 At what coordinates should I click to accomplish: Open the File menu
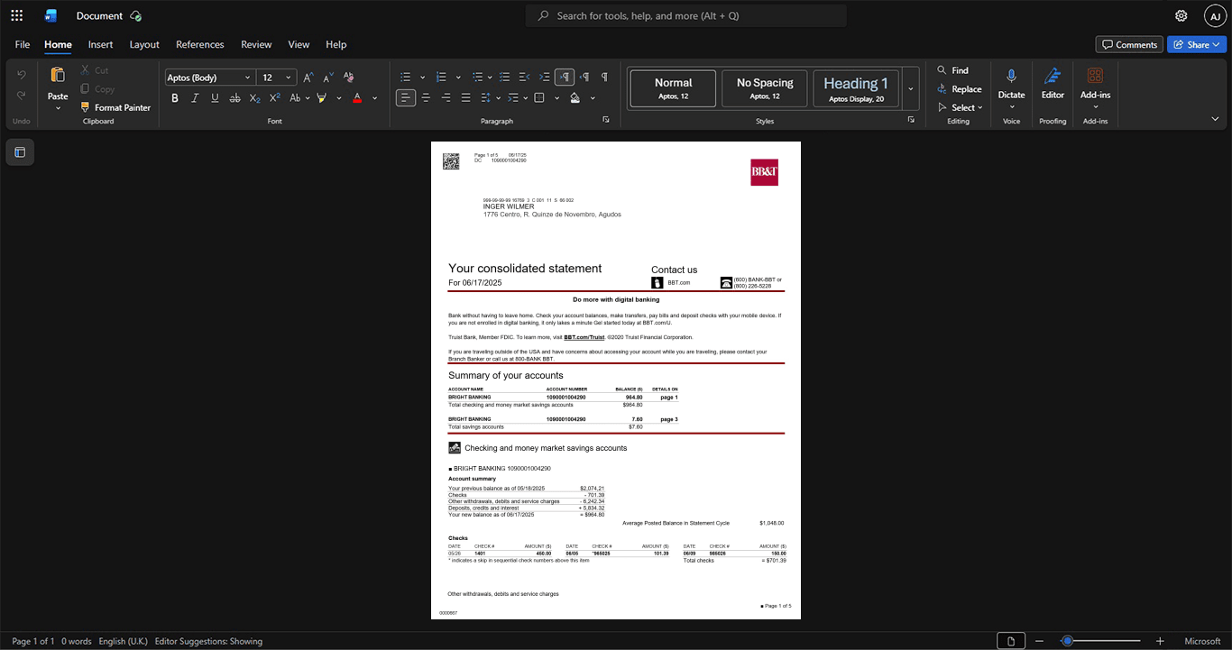click(x=23, y=44)
